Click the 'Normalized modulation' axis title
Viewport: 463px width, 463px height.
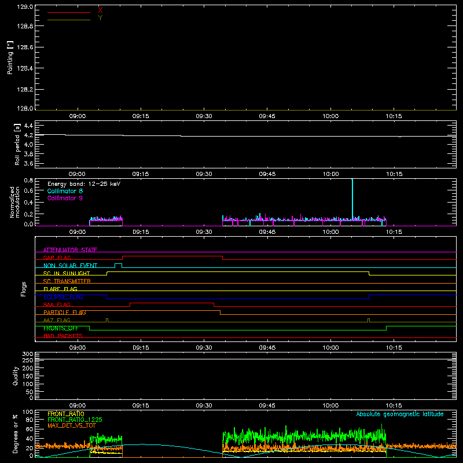click(x=14, y=202)
